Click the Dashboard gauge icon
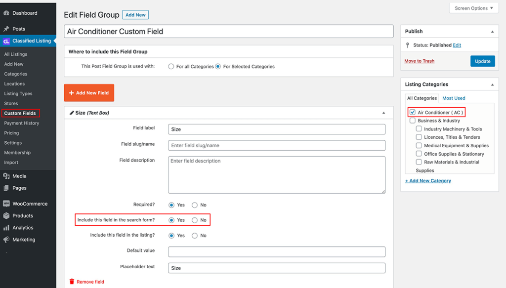 click(x=6, y=13)
